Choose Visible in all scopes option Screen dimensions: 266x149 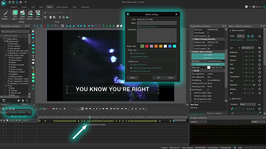pyautogui.click(x=131, y=64)
